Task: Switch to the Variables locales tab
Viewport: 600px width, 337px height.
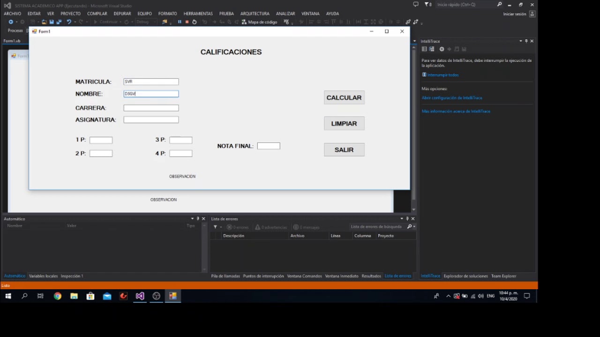Action: coord(43,276)
